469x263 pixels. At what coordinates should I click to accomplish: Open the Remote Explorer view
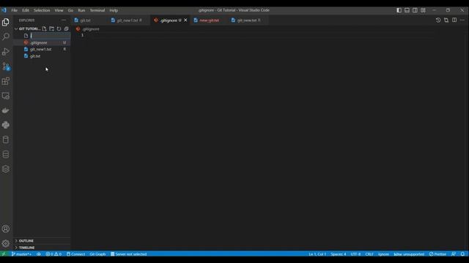pyautogui.click(x=6, y=96)
